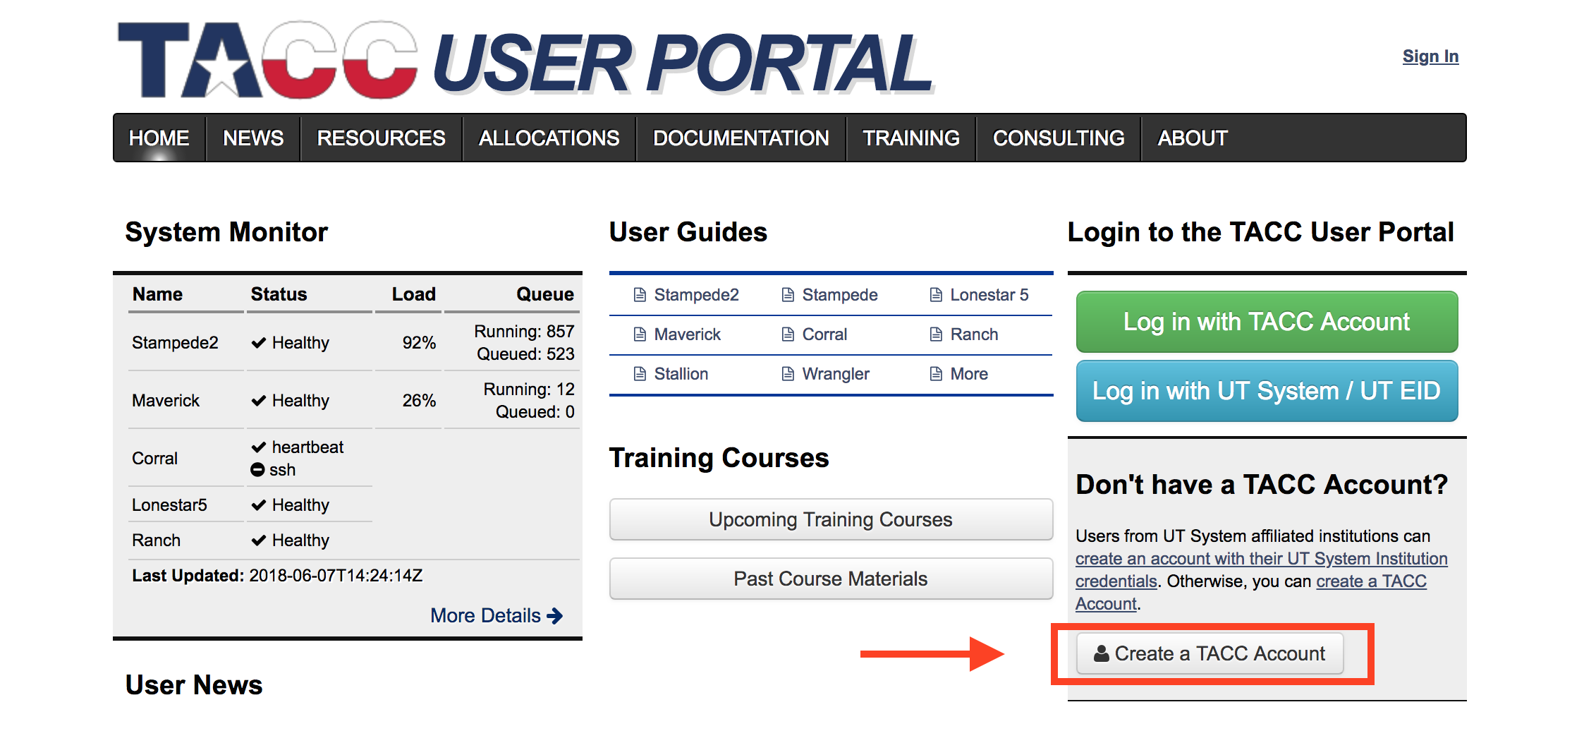Open the Wrangler user guide
The height and width of the screenshot is (731, 1584).
click(x=826, y=374)
